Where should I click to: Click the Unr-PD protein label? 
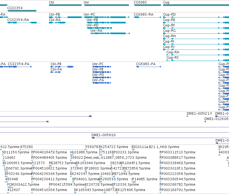tap(98, 75)
